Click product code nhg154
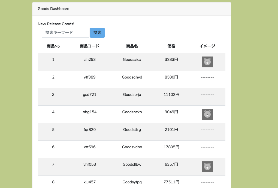Viewport: 278px width, 188px height. pos(89,112)
